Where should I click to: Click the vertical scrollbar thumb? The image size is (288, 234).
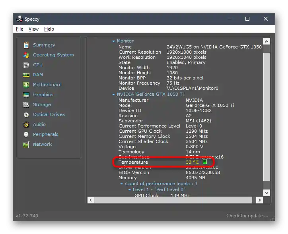pyautogui.click(x=267, y=117)
